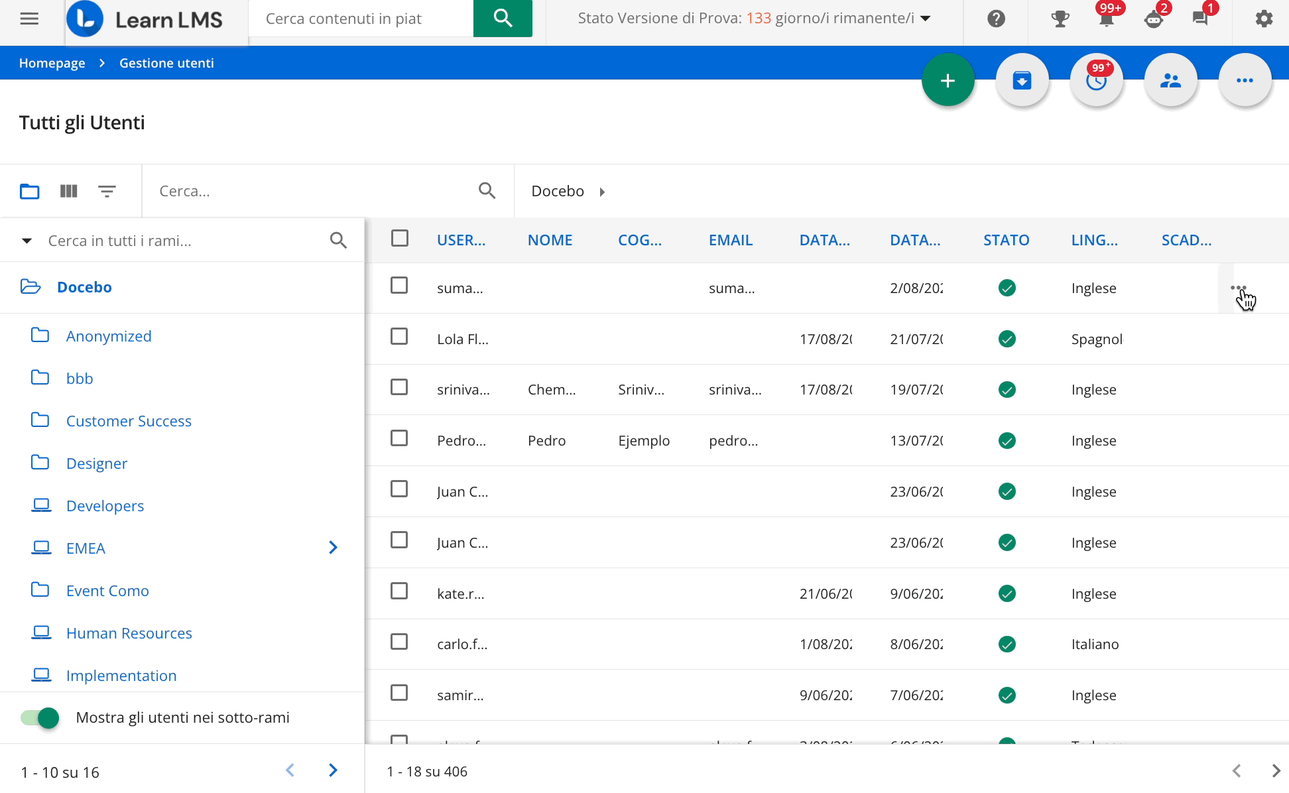Click the import archive round button
This screenshot has height=793, width=1289.
point(1022,80)
